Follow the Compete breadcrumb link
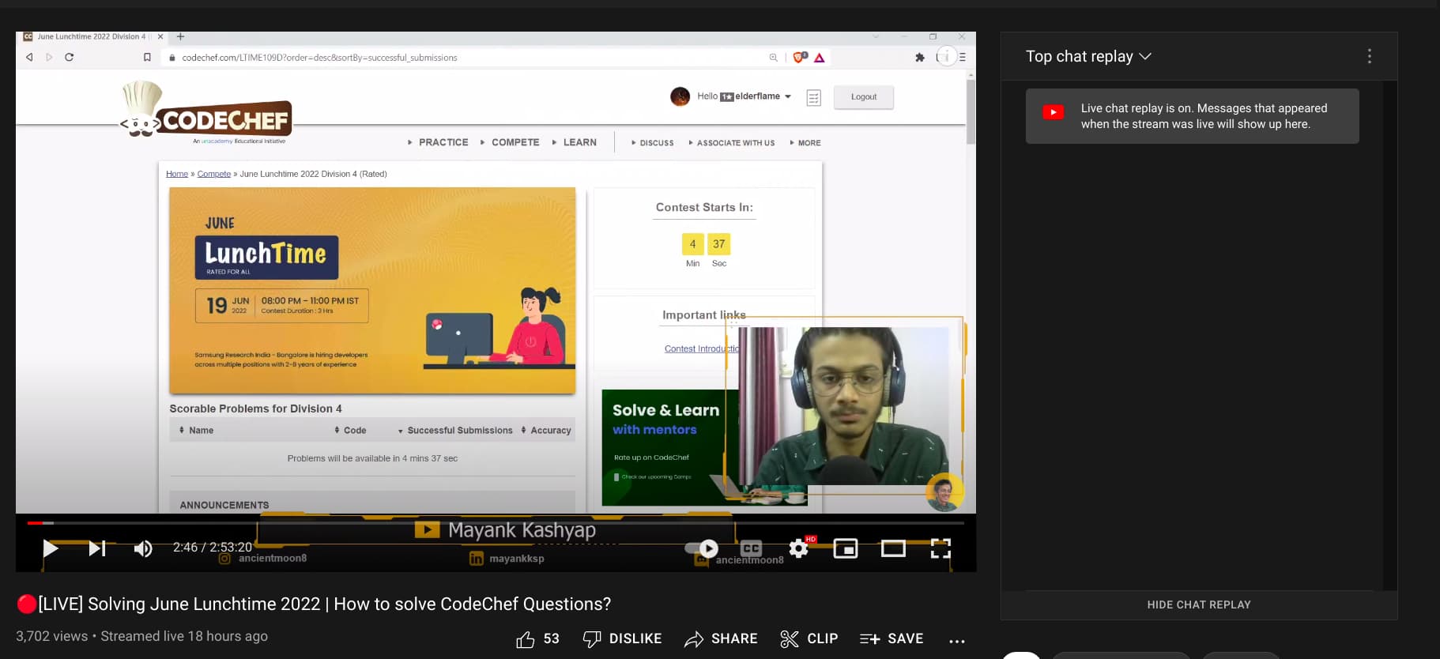The image size is (1440, 659). [214, 174]
